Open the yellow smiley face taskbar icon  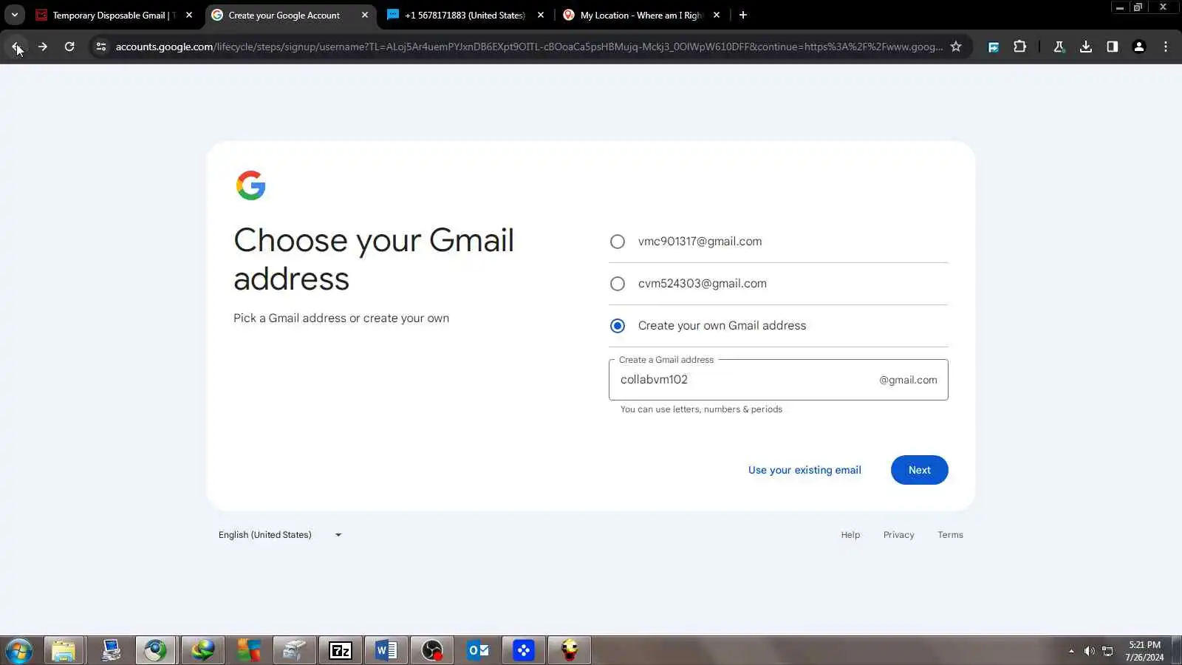570,651
